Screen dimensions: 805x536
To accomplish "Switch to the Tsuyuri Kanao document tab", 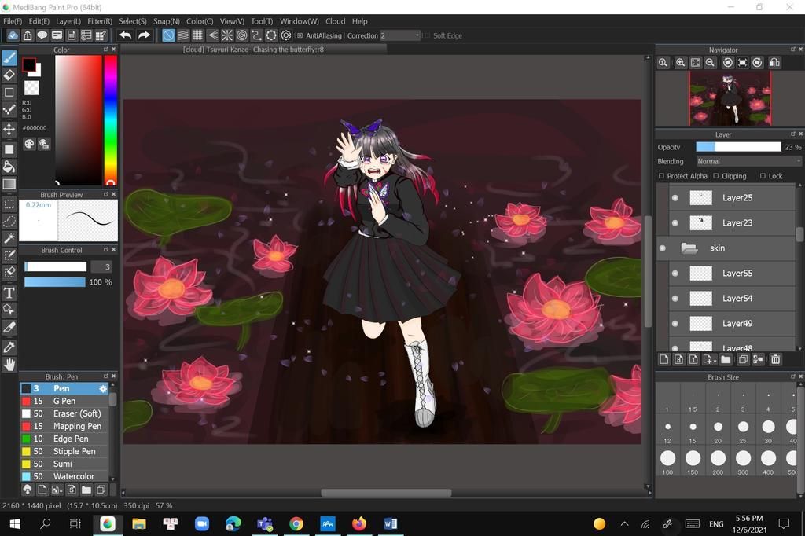I will pyautogui.click(x=253, y=50).
